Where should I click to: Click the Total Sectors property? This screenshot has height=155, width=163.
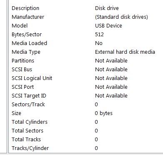click(x=28, y=131)
